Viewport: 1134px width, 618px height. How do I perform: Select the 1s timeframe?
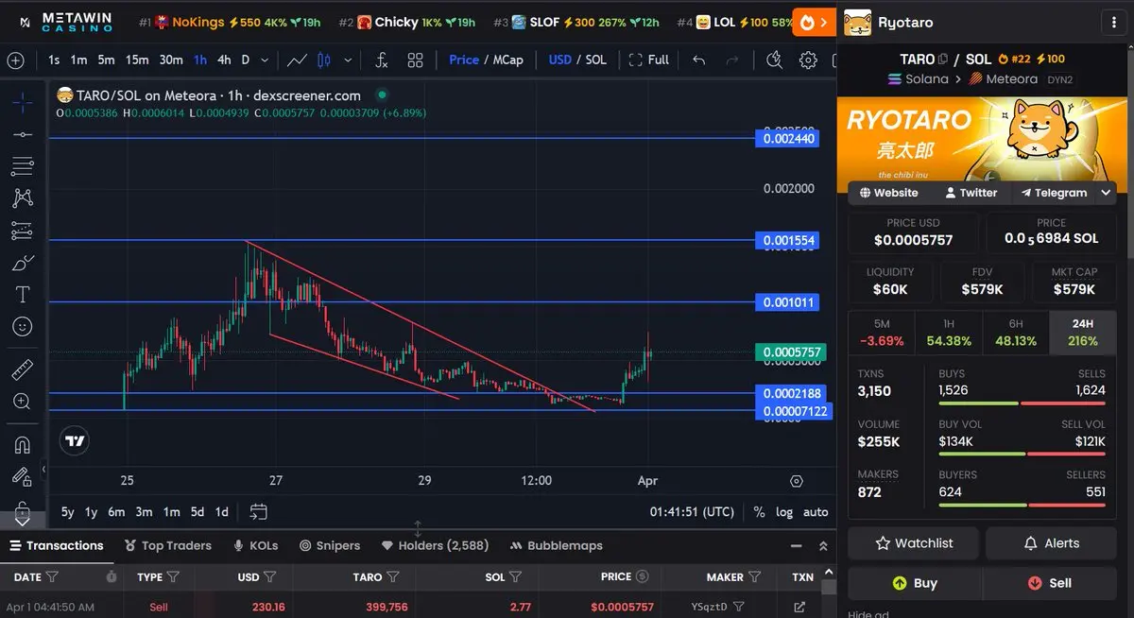54,60
